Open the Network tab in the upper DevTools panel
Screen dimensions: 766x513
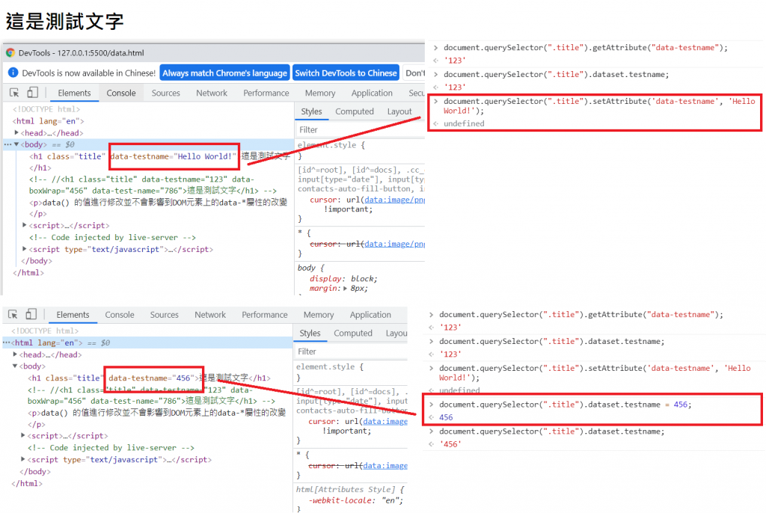click(x=212, y=93)
